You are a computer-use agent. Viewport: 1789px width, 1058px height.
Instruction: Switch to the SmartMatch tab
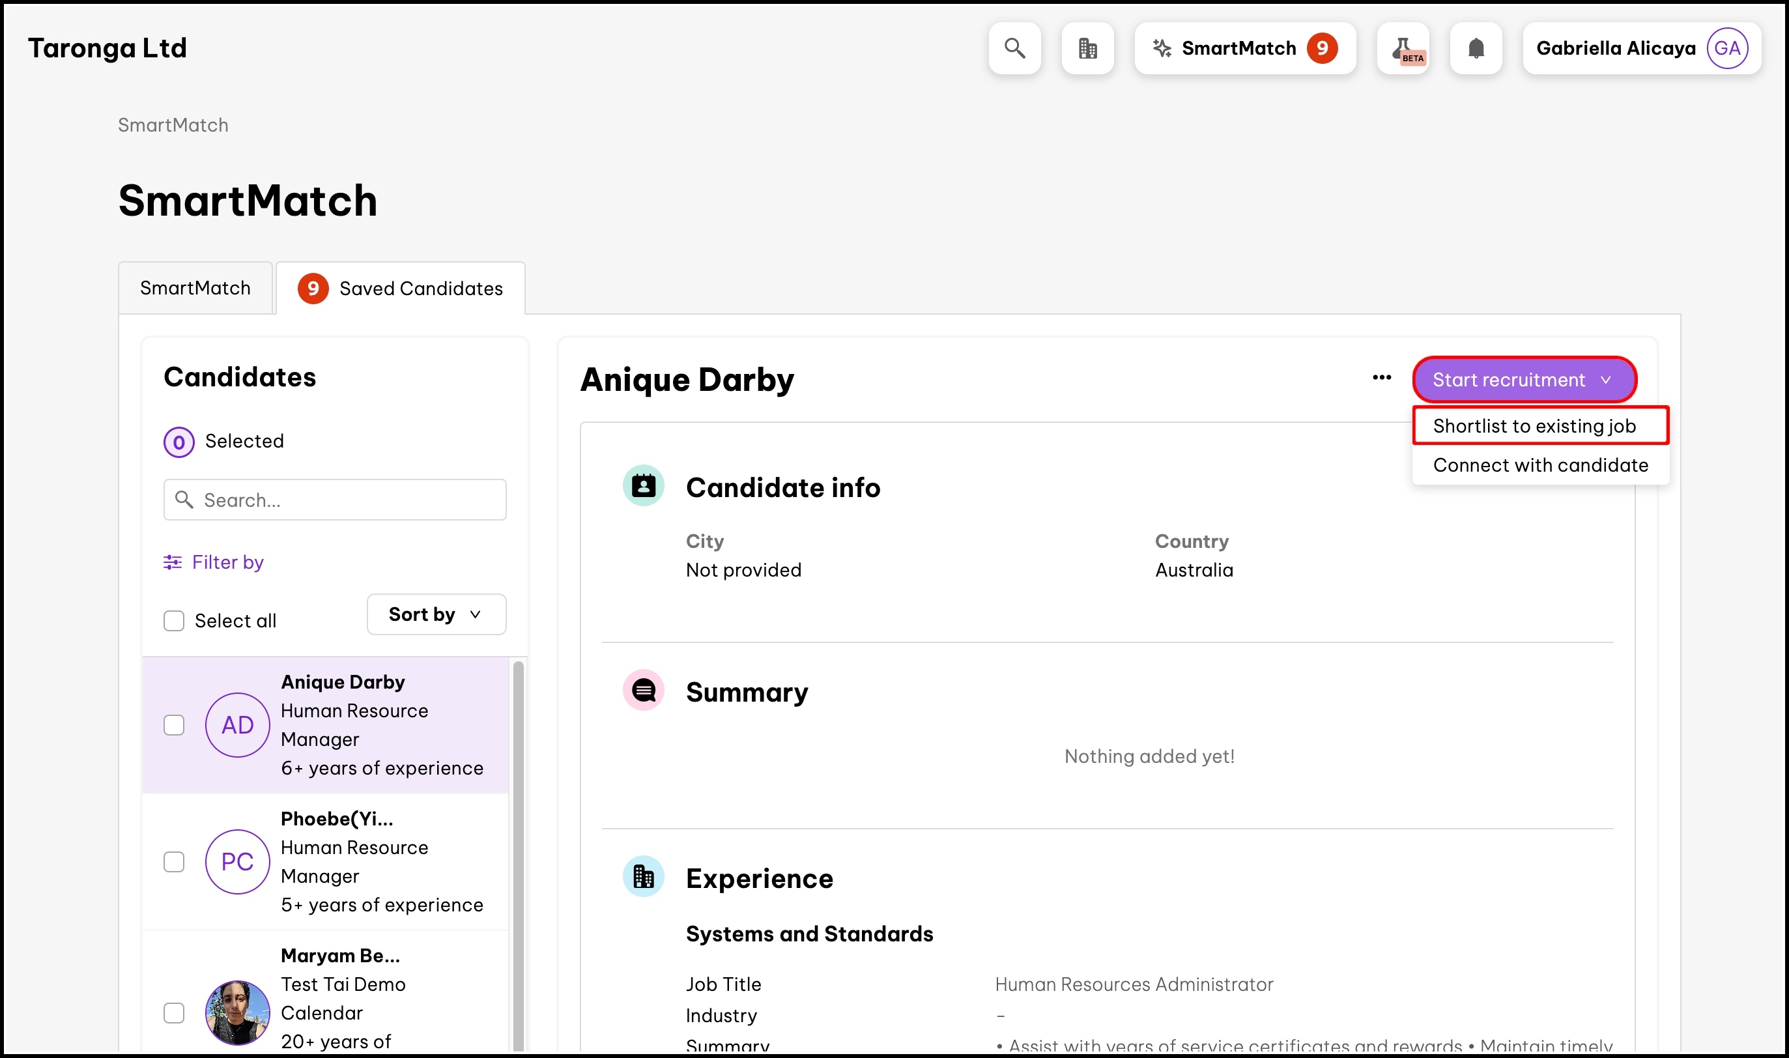pyautogui.click(x=195, y=288)
